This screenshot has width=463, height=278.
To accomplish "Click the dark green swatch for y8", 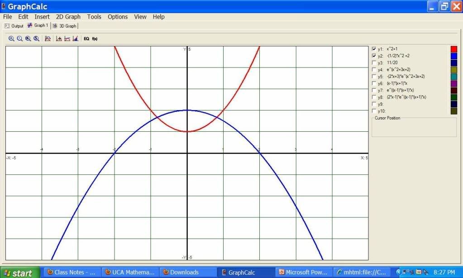I will point(454,97).
